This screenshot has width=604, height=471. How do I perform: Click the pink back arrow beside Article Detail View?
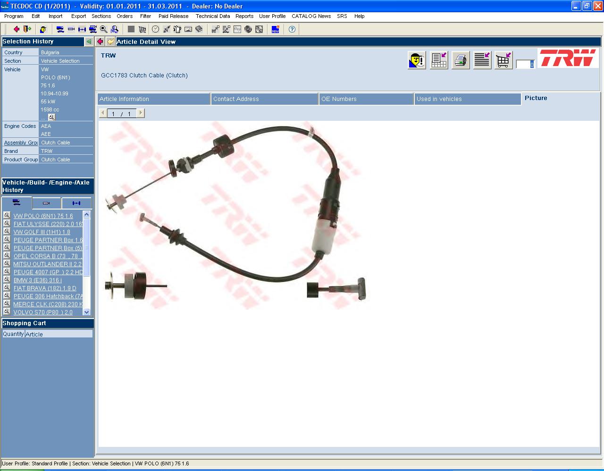pos(100,42)
